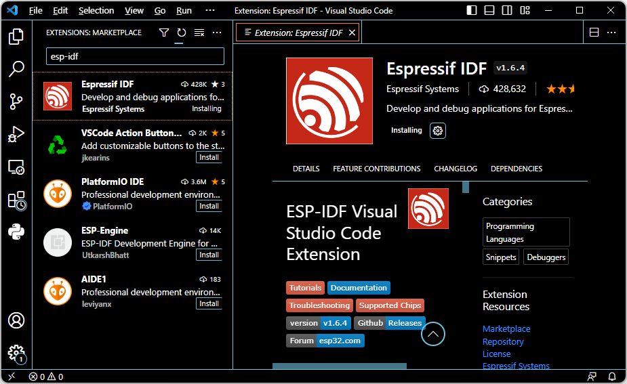The width and height of the screenshot is (627, 384).
Task: Open the Python activity bar icon
Action: (16, 232)
